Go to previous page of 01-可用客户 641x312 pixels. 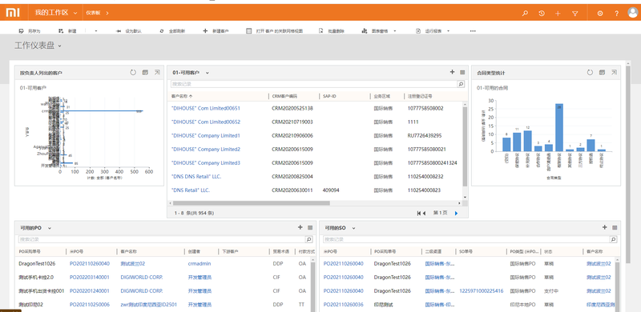[424, 213]
